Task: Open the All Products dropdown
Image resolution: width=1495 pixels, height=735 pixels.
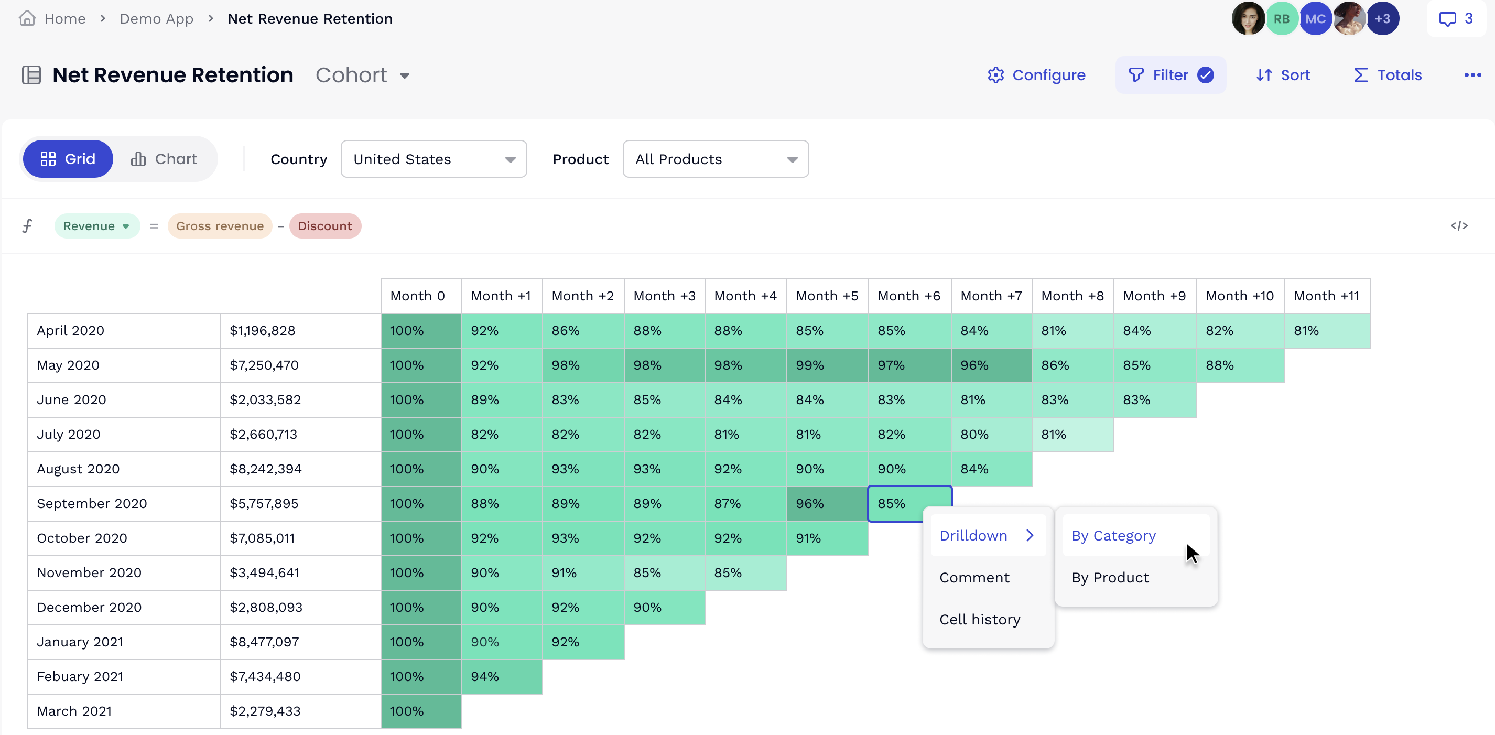Action: [715, 159]
